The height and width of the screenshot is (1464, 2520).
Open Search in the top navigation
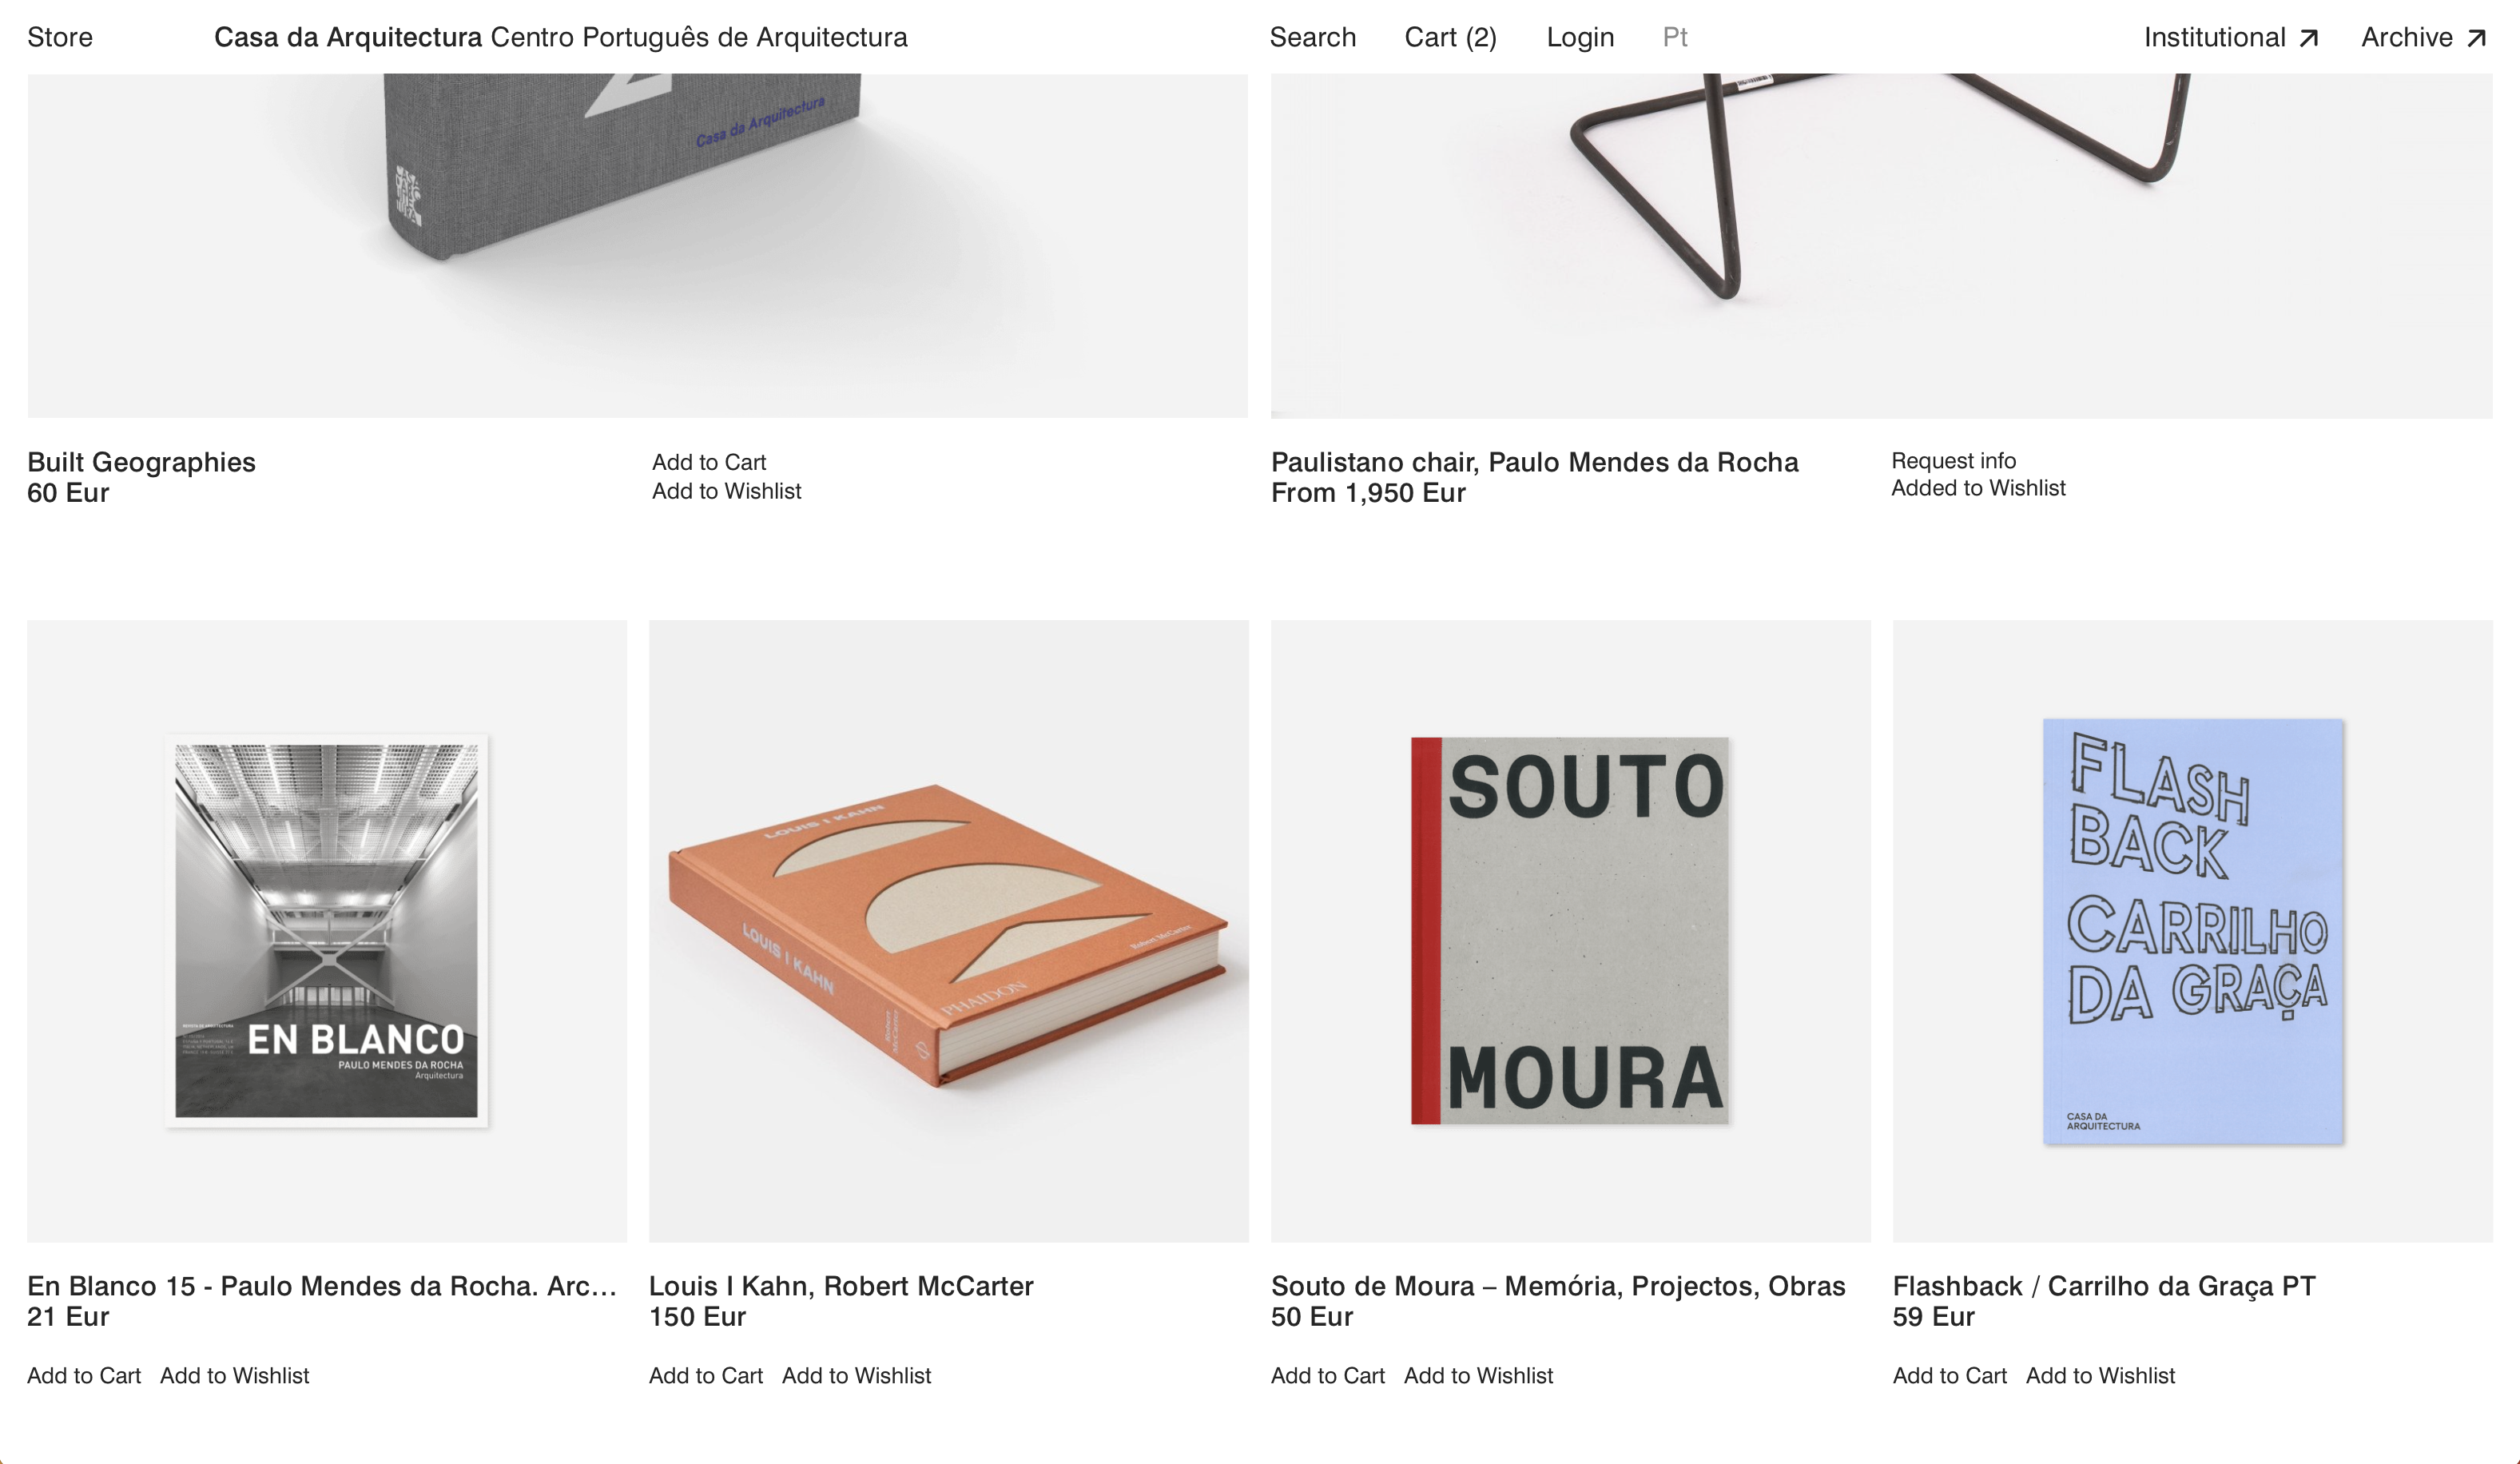1312,37
